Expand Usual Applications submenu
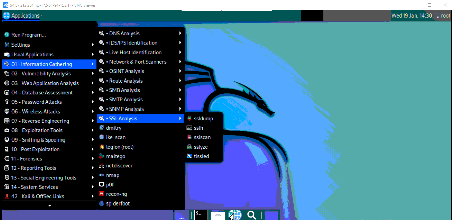The image size is (452, 220). 49,55
